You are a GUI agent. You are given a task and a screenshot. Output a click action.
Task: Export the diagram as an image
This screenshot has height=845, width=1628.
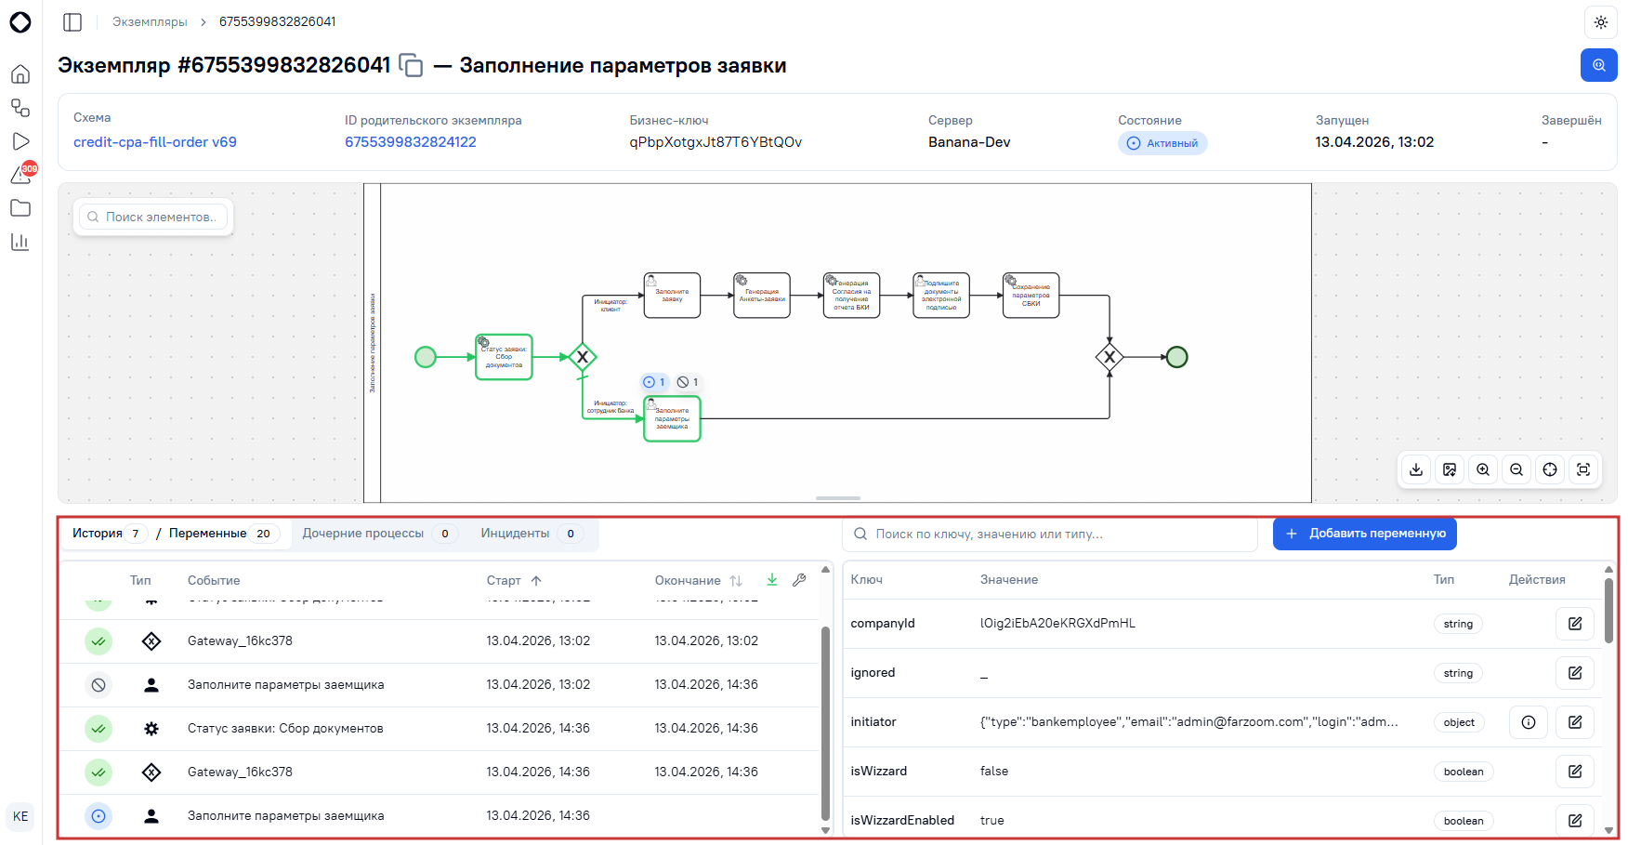pyautogui.click(x=1450, y=469)
